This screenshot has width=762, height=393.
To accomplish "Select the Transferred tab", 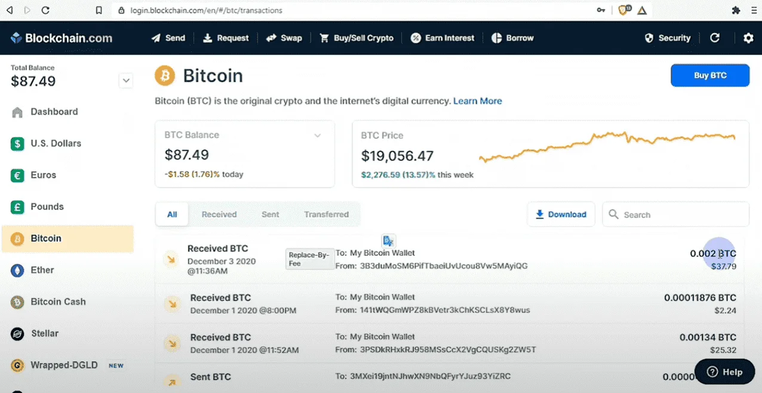I will 327,214.
